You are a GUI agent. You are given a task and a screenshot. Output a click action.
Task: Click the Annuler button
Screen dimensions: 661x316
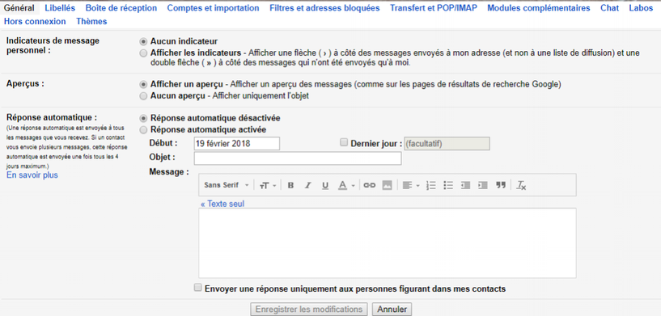pyautogui.click(x=392, y=310)
